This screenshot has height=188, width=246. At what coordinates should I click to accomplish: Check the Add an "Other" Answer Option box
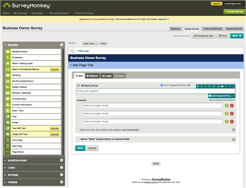pos(78,139)
